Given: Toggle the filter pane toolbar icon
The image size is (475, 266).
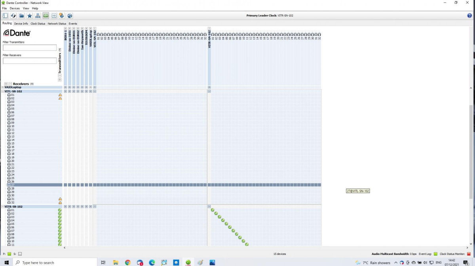Looking at the screenshot, I should pyautogui.click(x=5, y=15).
